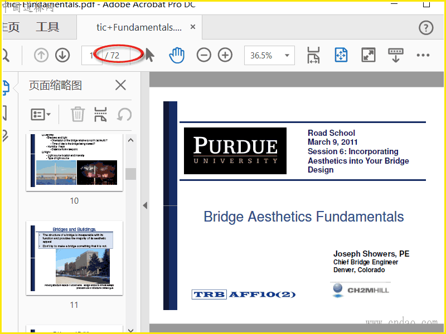Enter full screen mode icon

369,55
